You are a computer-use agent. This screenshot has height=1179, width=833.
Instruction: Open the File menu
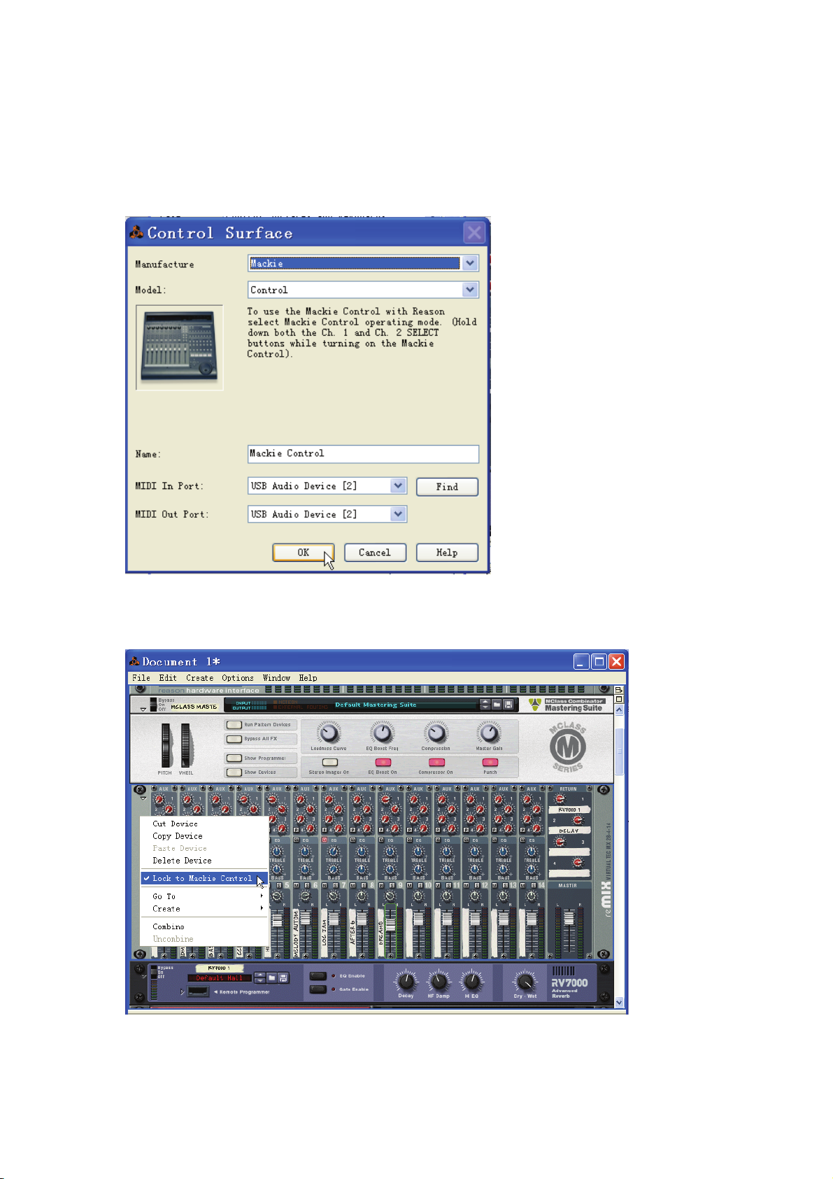click(x=141, y=678)
